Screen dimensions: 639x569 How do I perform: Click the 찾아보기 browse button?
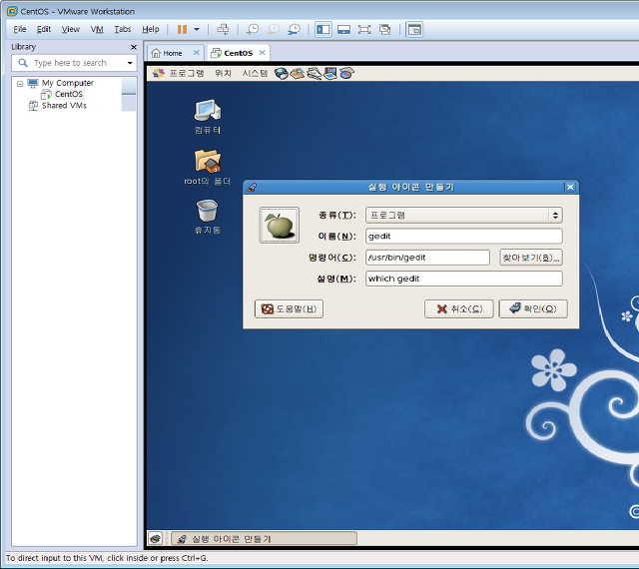(x=531, y=258)
